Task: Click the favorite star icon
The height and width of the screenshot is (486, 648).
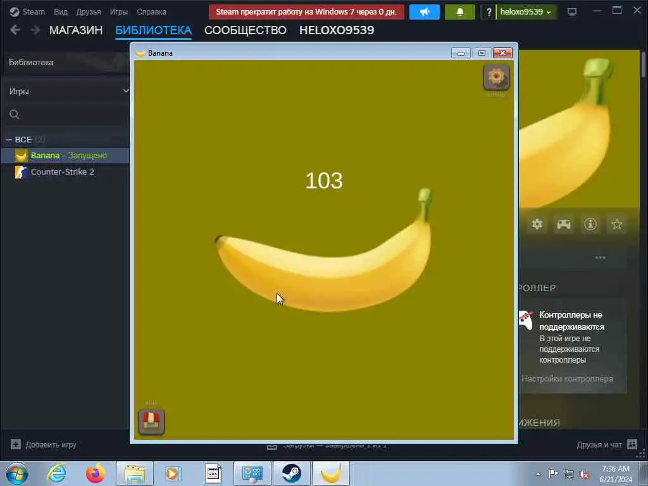Action: click(x=616, y=224)
